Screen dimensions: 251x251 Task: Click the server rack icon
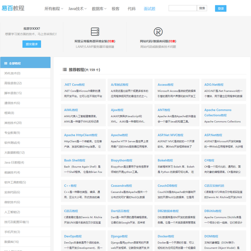[95, 32]
